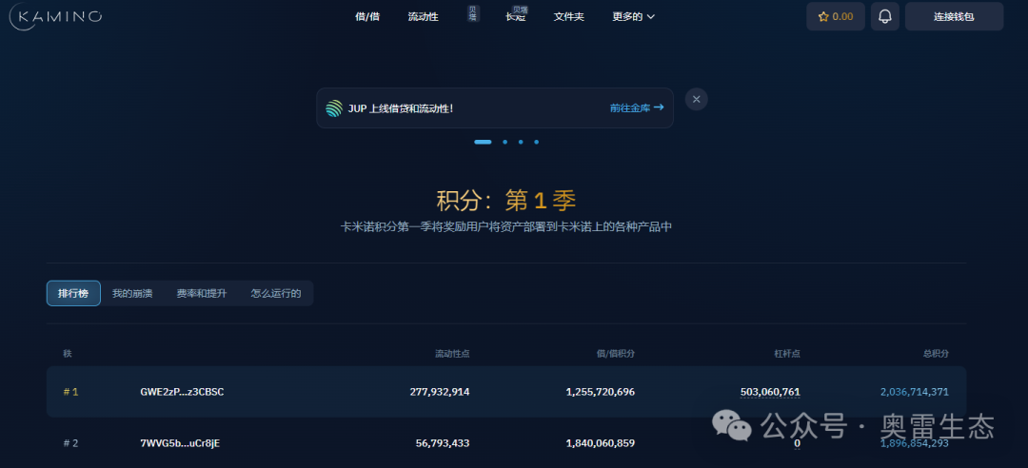Click liquidity value 56,793,433
This screenshot has width=1028, height=468.
pyautogui.click(x=443, y=443)
